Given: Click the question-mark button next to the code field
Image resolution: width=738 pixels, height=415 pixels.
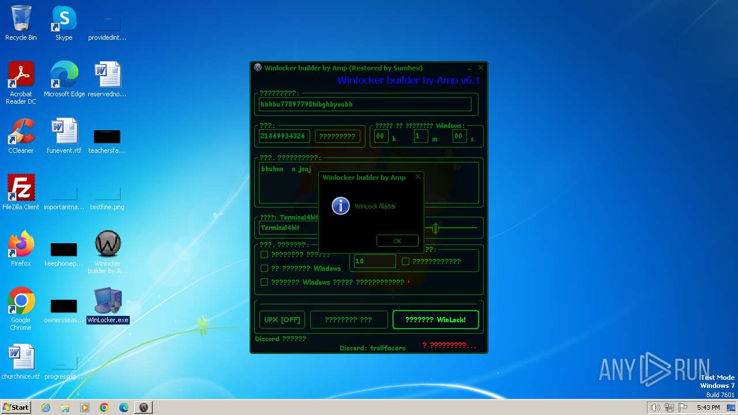Looking at the screenshot, I should pos(337,136).
